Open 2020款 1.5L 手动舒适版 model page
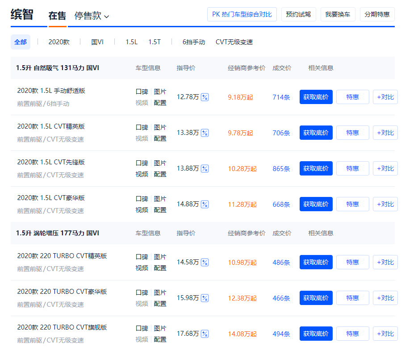This screenshot has width=401, height=351. pyautogui.click(x=51, y=91)
